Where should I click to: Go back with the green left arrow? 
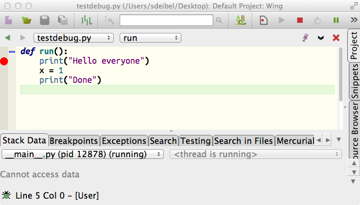(7, 38)
